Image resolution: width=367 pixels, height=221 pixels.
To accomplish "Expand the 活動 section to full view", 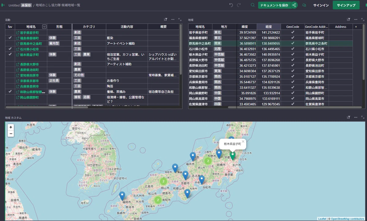I will click(x=180, y=19).
